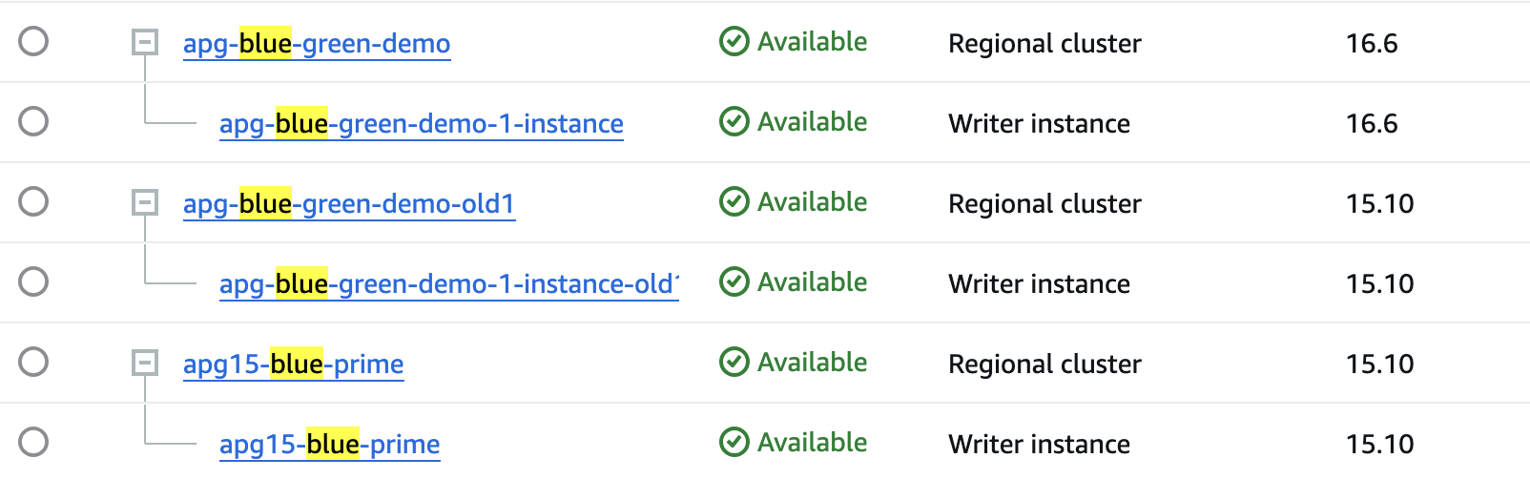This screenshot has height=479, width=1530.
Task: Collapse the apg15-blue-prime cluster tree
Action: (x=145, y=363)
